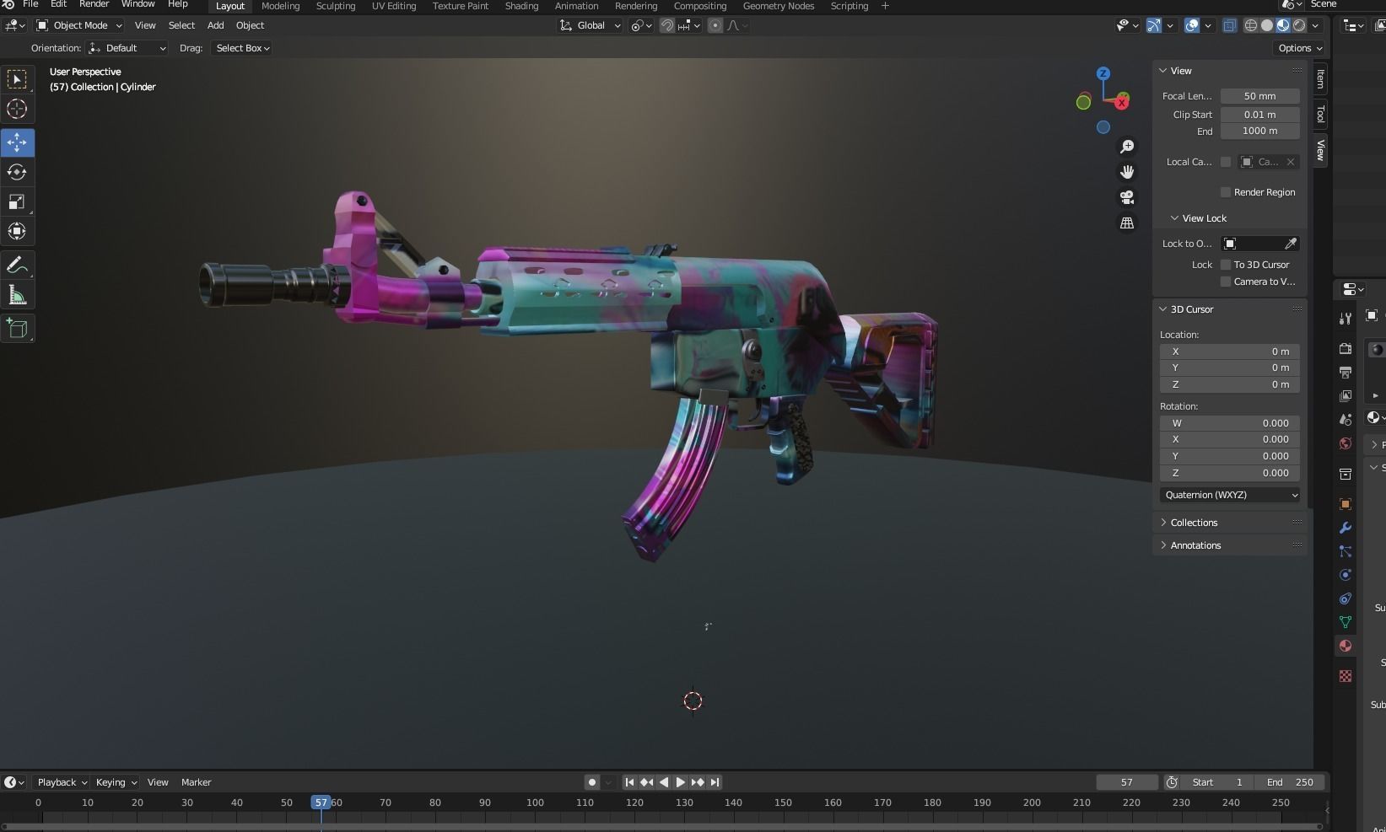The width and height of the screenshot is (1386, 832).
Task: Open Object properties orange square icon
Action: 1346,504
